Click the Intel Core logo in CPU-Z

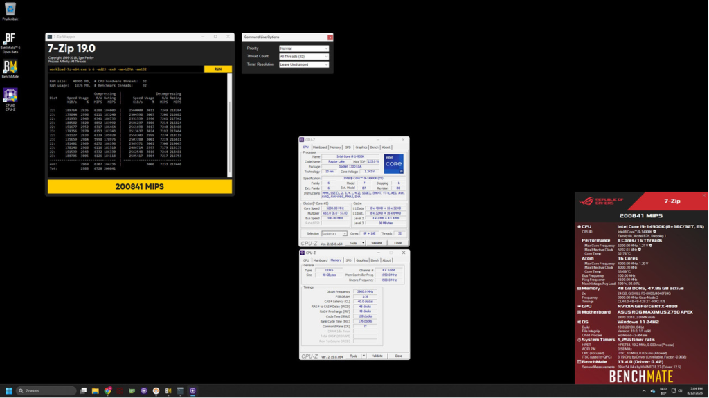tap(393, 165)
